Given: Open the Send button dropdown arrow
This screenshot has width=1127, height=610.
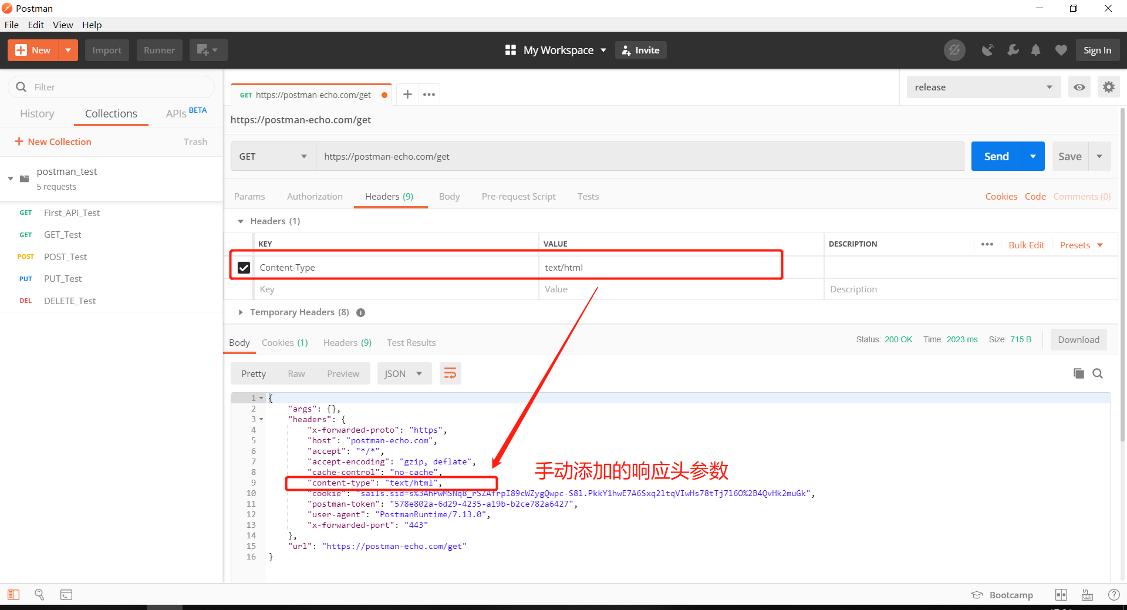Looking at the screenshot, I should tap(1033, 156).
